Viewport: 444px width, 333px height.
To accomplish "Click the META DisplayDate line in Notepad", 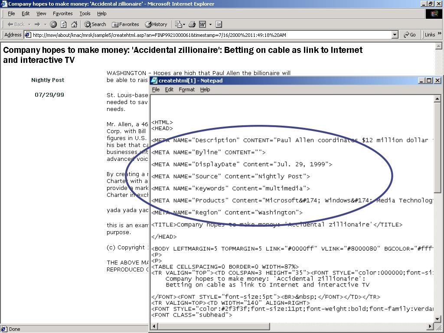I will click(x=242, y=164).
